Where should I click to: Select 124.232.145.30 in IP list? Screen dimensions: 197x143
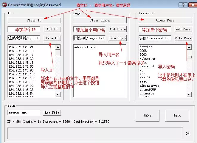click(21, 59)
